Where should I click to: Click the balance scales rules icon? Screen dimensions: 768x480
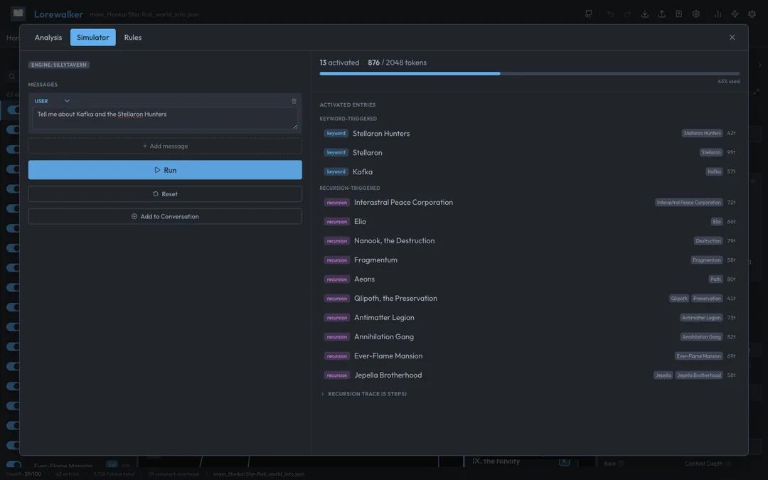point(752,14)
